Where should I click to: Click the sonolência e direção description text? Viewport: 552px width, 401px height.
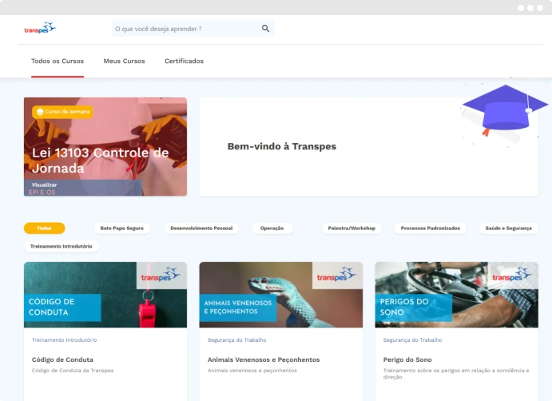pyautogui.click(x=456, y=374)
